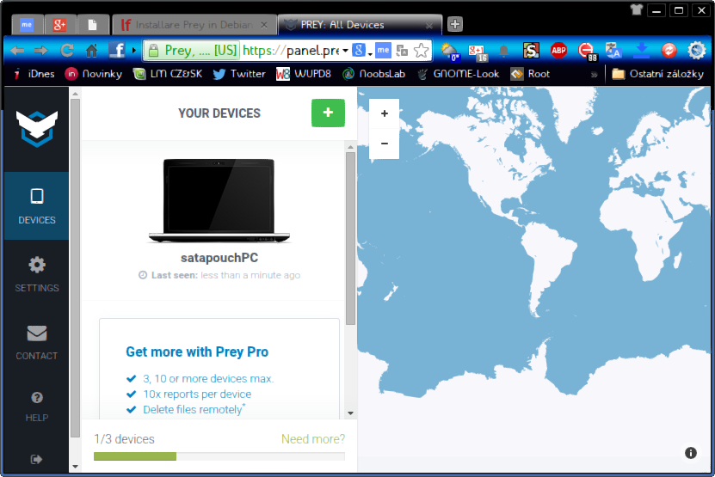Open Google +1 extension icon
715x477 pixels.
478,52
